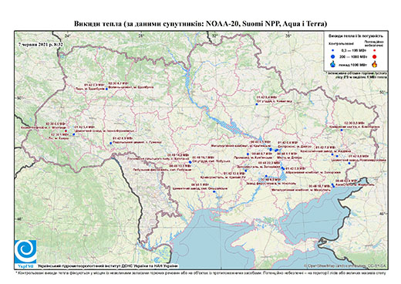This screenshot has height=284, width=401.
Task: Select the blue marker at Побузьке
Action: [x=190, y=162]
